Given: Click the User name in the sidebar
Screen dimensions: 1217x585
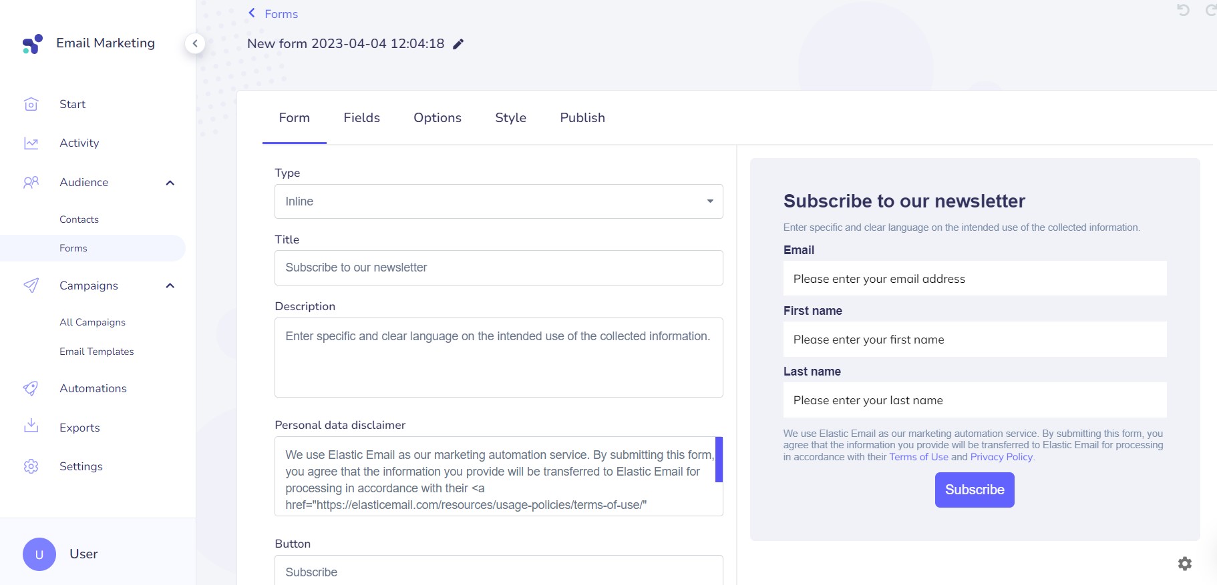Looking at the screenshot, I should coord(83,554).
